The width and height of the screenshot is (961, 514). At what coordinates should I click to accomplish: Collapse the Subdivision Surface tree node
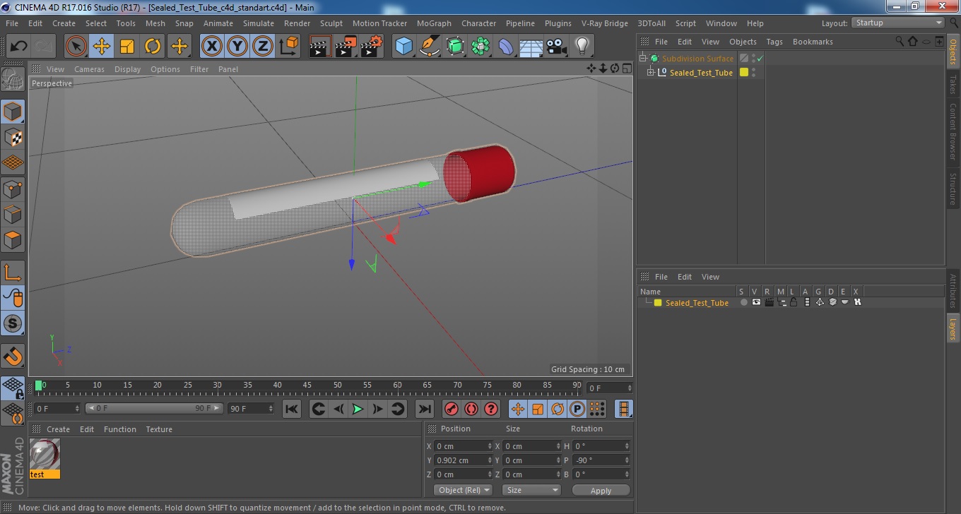(x=643, y=59)
